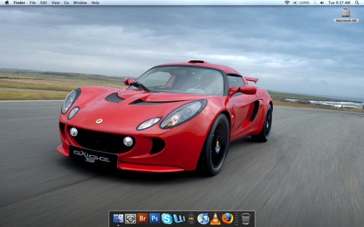Image resolution: width=364 pixels, height=227 pixels.
Task: Launch Microsoft Word from the Dock
Action: (x=179, y=218)
